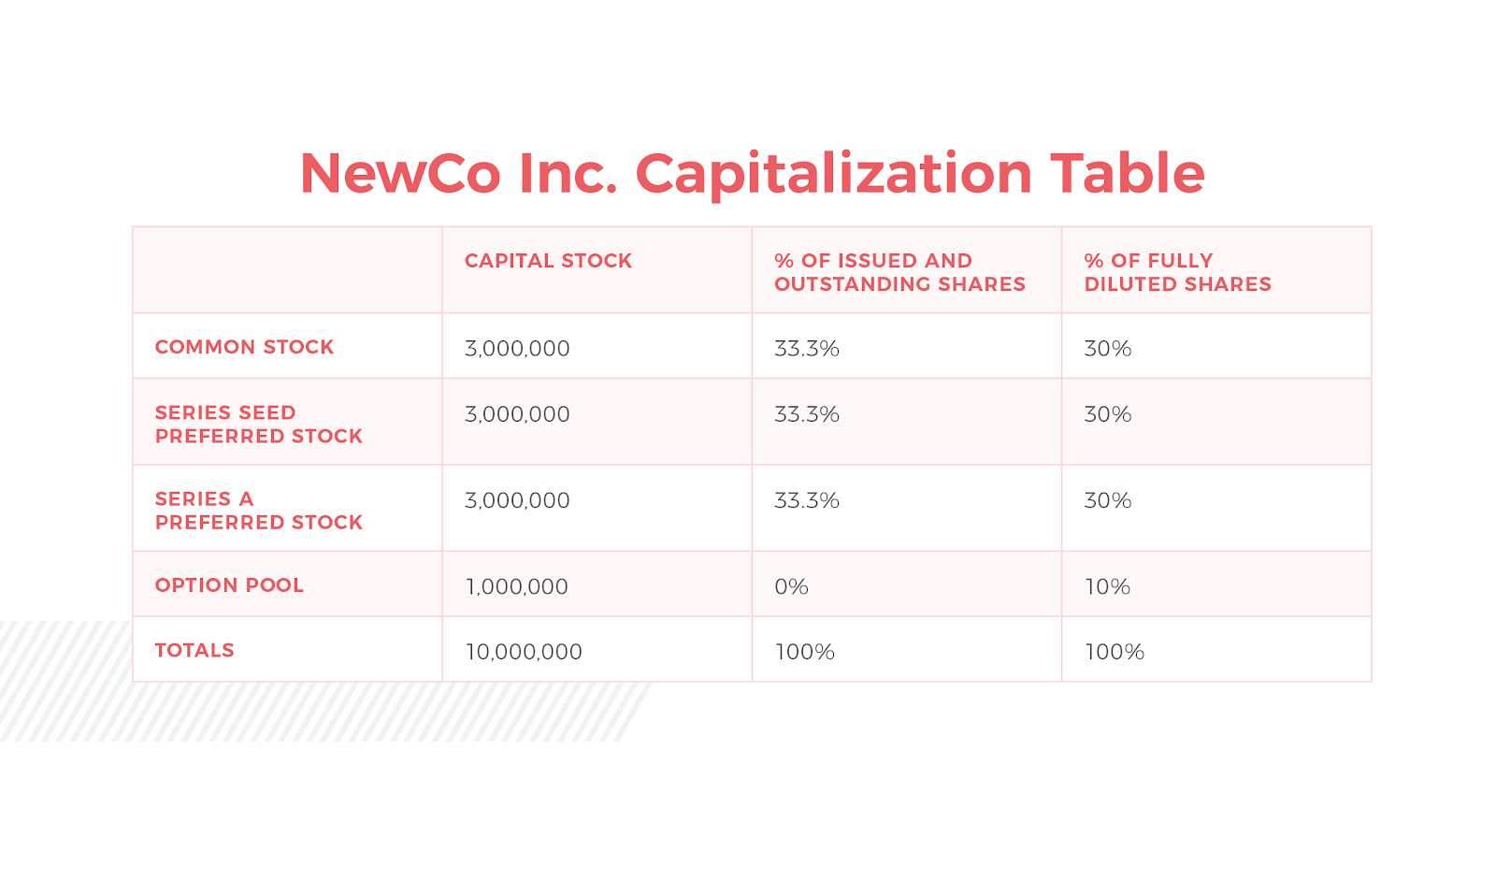Click the Common Stock 33.3% issued shares cell

tap(807, 349)
